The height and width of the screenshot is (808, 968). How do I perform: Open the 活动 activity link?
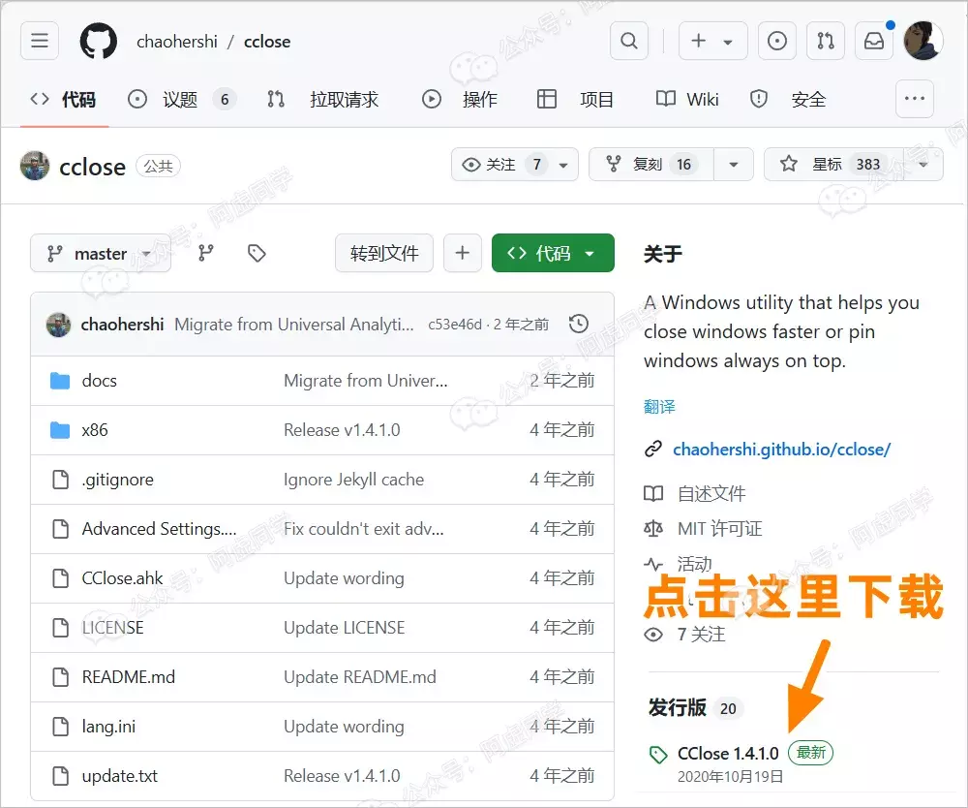pyautogui.click(x=694, y=564)
